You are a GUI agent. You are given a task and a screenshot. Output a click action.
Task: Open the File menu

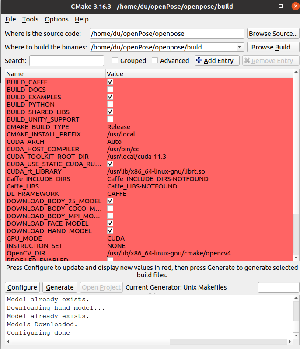[x=10, y=19]
